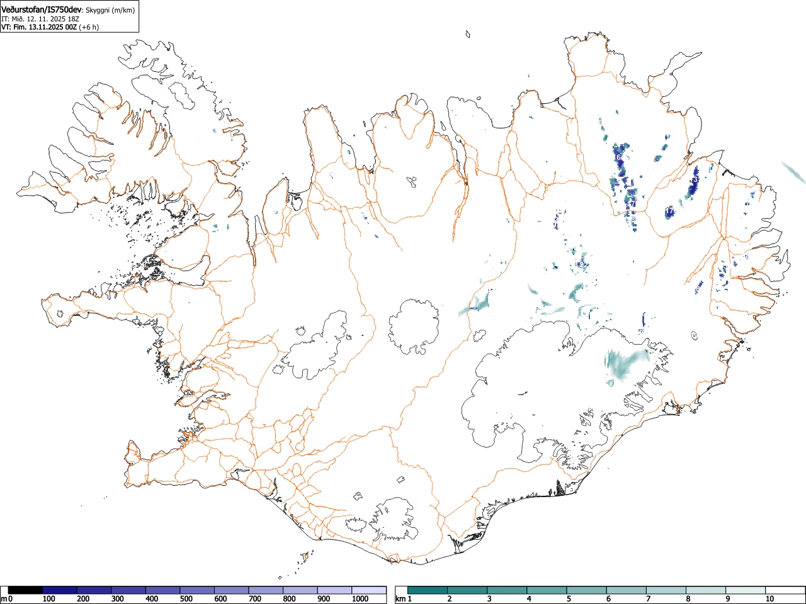Click the 700–800 m legend swatch
The height and width of the screenshot is (604, 806).
pyautogui.click(x=266, y=590)
